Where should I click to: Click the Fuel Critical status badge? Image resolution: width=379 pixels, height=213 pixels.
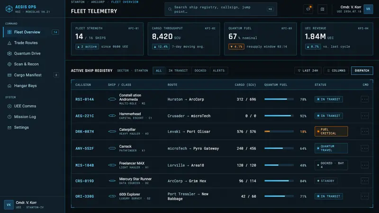click(x=331, y=132)
